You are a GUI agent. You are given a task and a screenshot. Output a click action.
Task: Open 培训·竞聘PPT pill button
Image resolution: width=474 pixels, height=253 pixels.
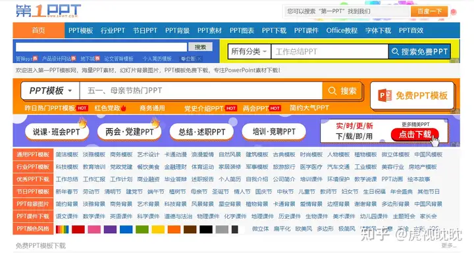274,132
